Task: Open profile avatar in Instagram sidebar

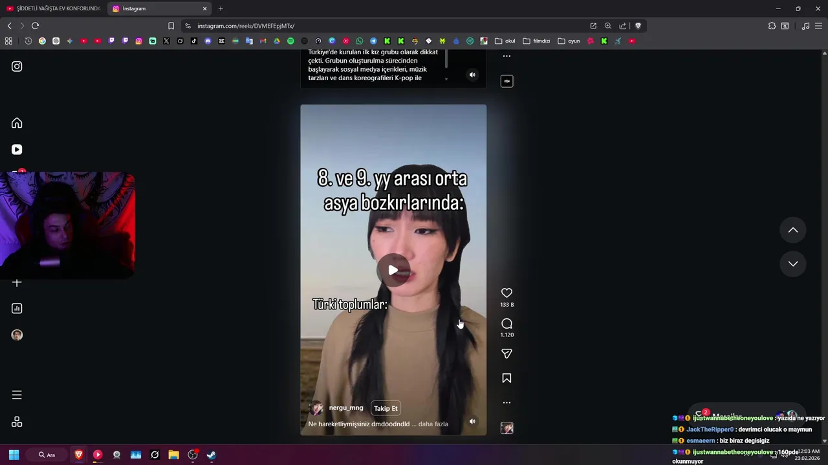Action: pos(17,335)
